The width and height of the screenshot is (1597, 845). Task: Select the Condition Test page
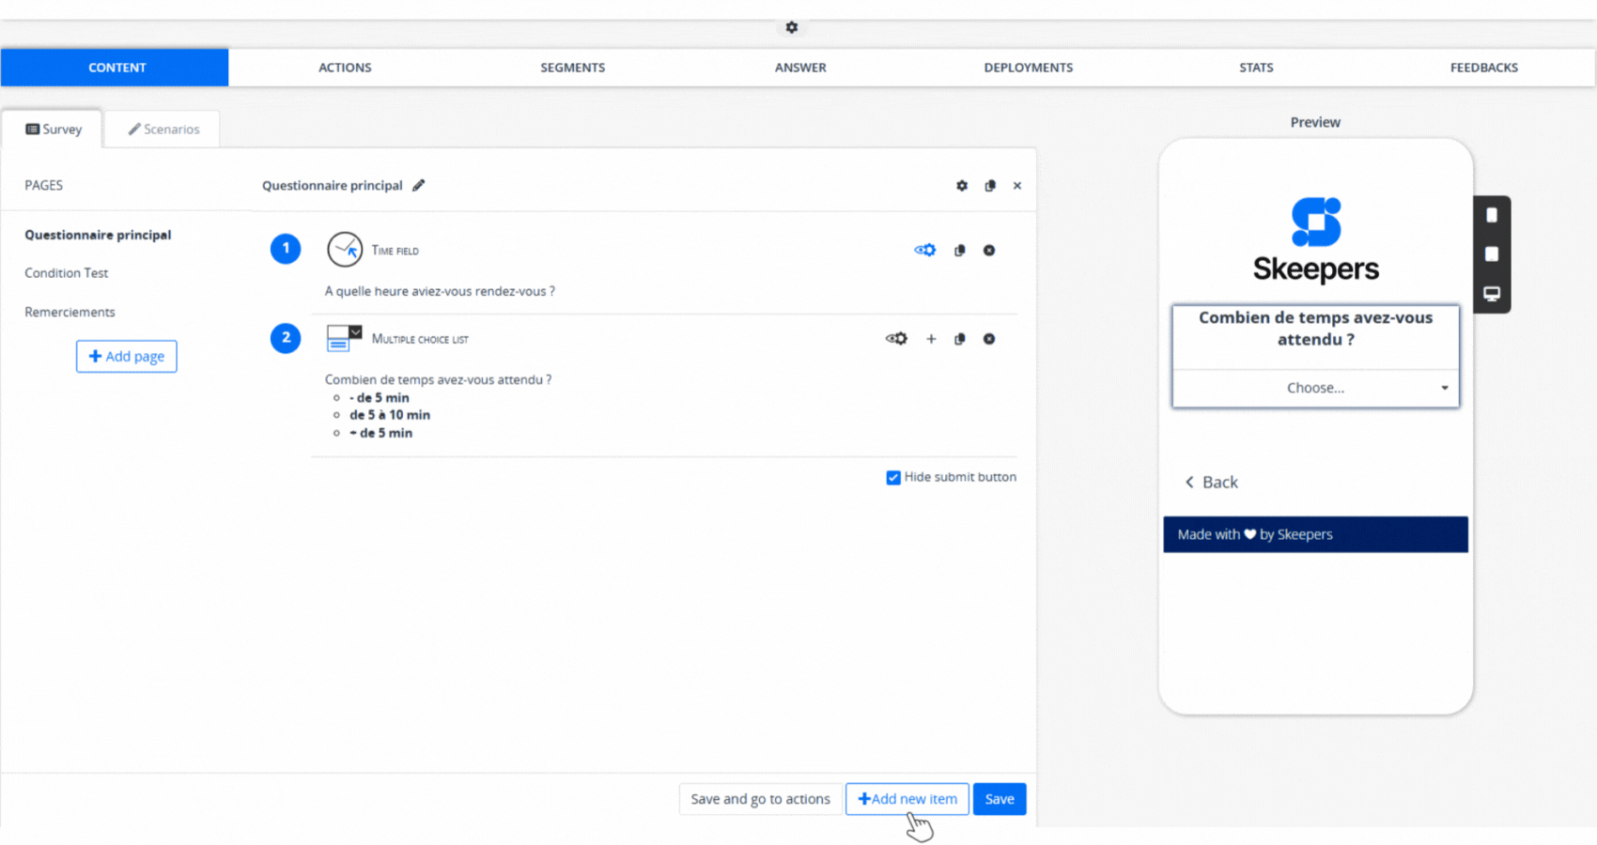click(x=67, y=273)
